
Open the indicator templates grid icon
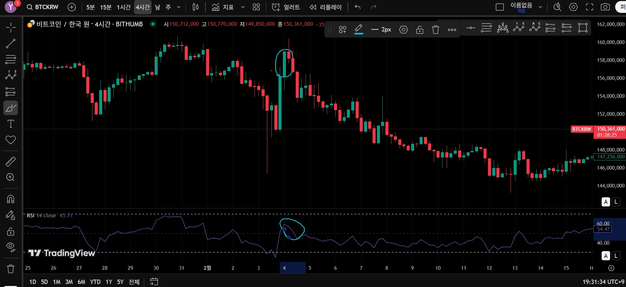(256, 7)
